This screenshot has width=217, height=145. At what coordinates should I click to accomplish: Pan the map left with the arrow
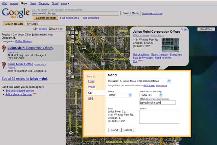69,33
